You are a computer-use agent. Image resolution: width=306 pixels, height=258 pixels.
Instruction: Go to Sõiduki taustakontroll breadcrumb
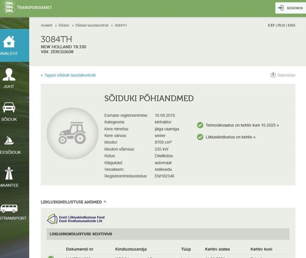click(91, 25)
